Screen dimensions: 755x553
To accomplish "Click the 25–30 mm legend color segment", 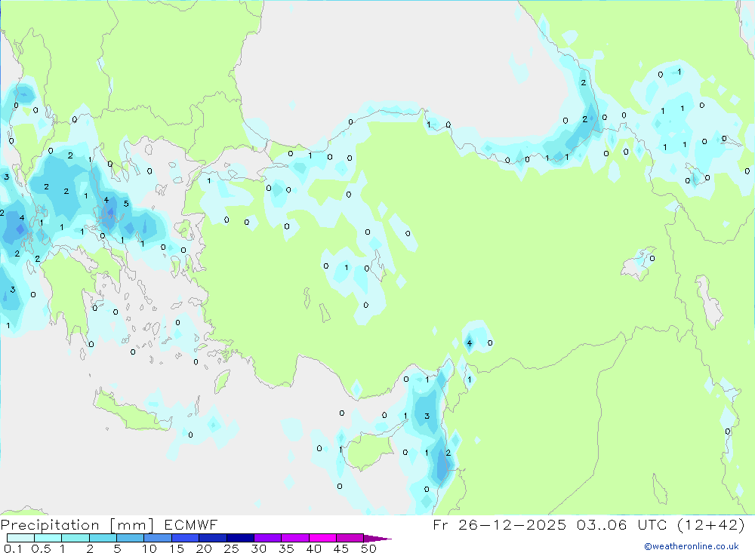I will tap(240, 538).
